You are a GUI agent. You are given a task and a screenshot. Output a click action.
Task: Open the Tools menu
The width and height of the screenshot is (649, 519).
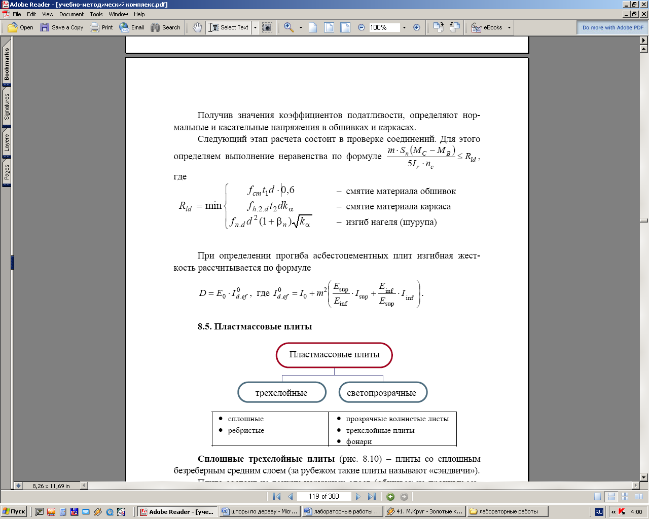(x=96, y=14)
